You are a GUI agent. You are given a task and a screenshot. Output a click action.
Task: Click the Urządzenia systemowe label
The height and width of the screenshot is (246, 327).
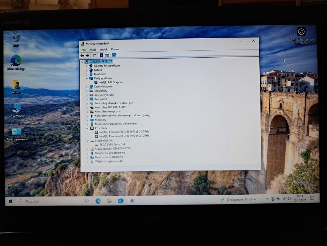(109, 157)
